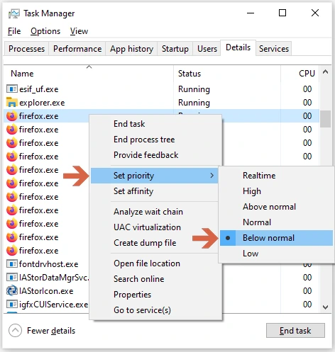This screenshot has height=352, width=335.
Task: Open the View menu
Action: pos(79,31)
